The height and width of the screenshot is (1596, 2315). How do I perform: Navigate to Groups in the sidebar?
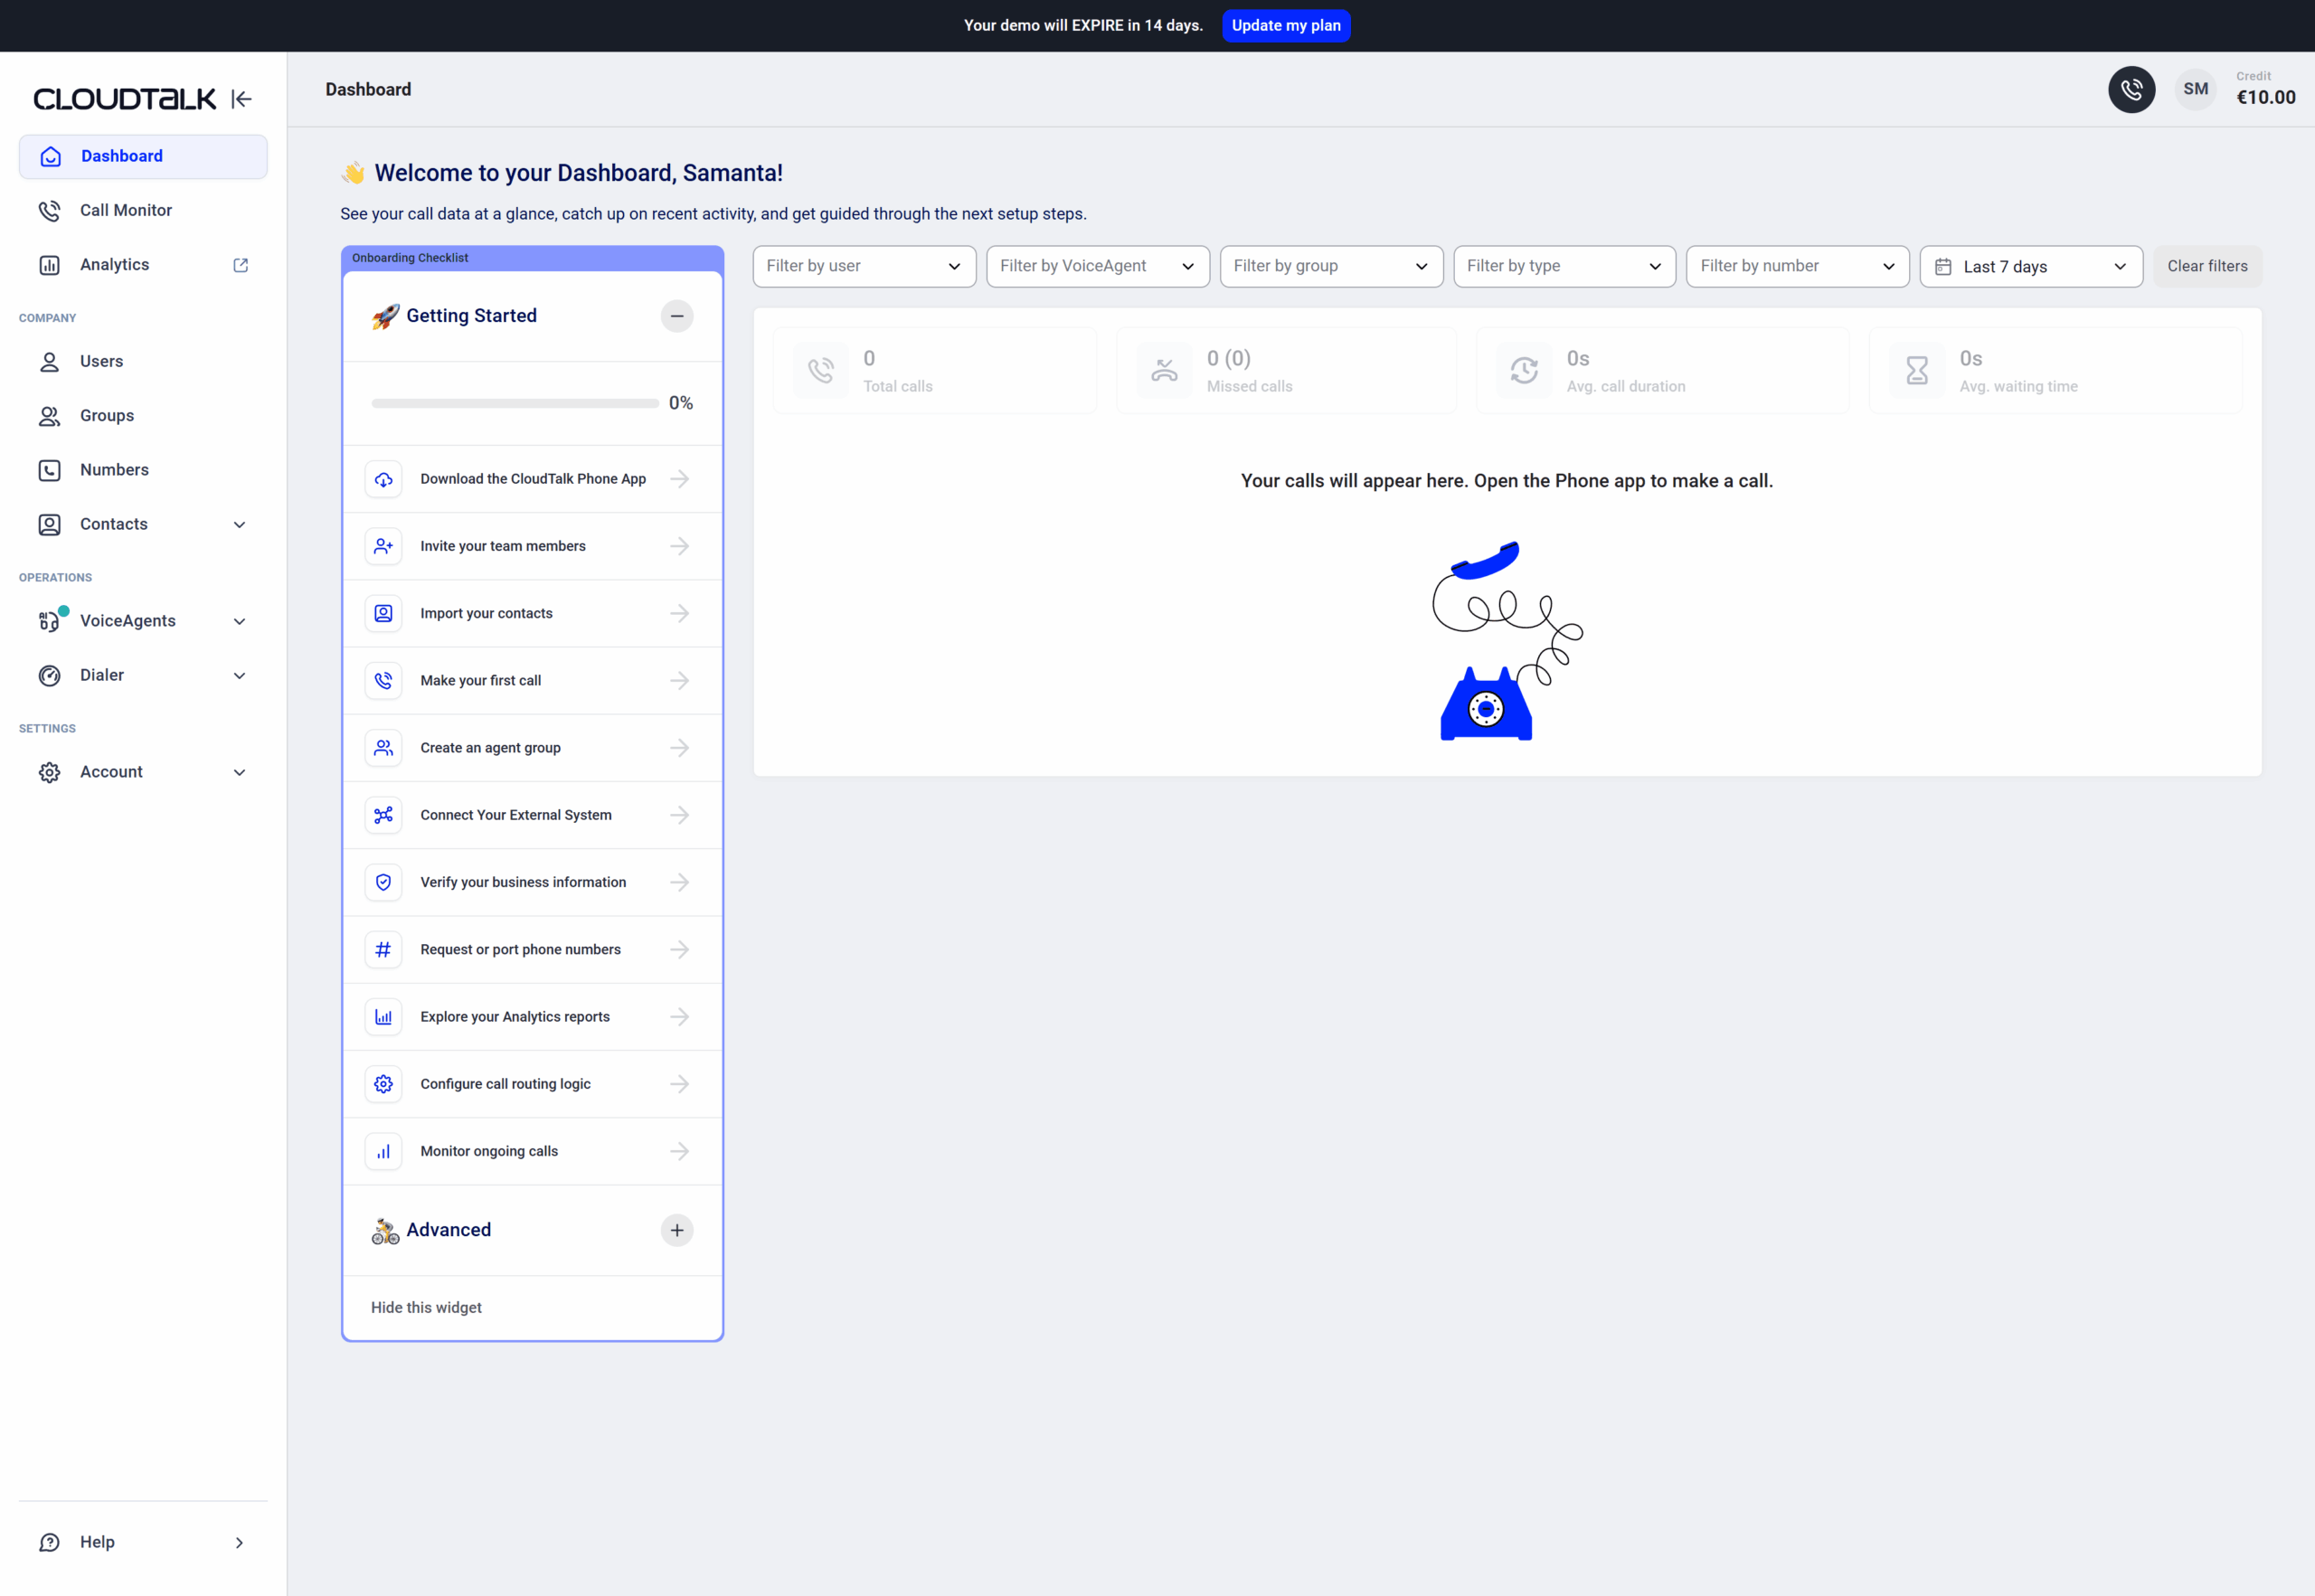[143, 416]
